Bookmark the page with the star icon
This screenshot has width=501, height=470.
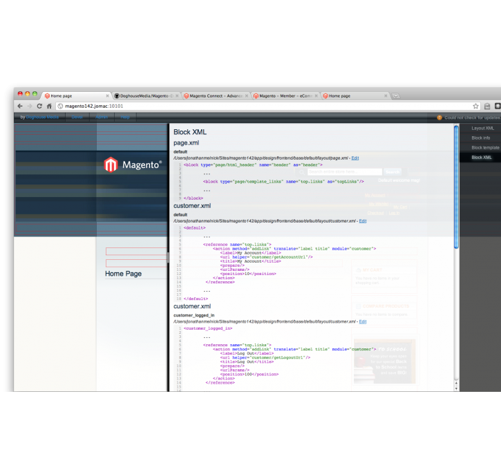click(475, 106)
